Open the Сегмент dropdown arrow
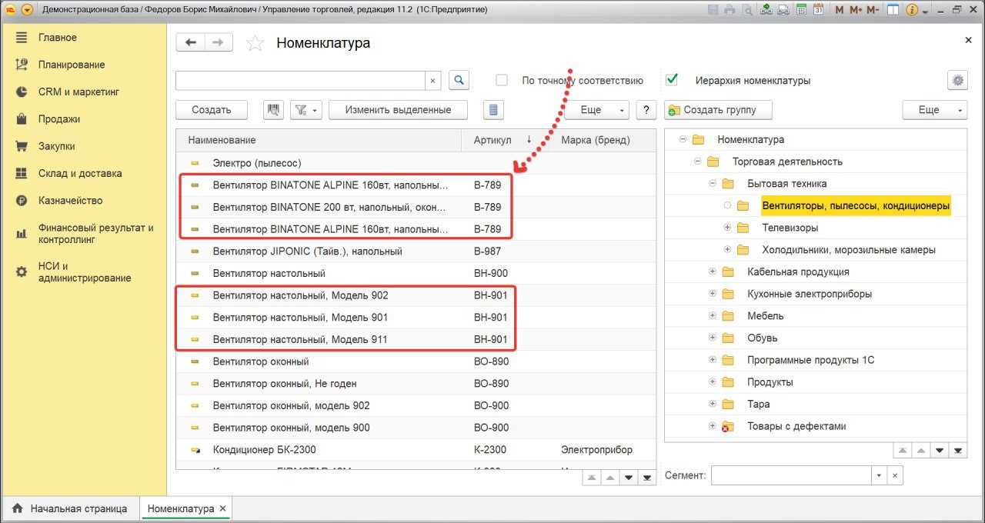 880,475
